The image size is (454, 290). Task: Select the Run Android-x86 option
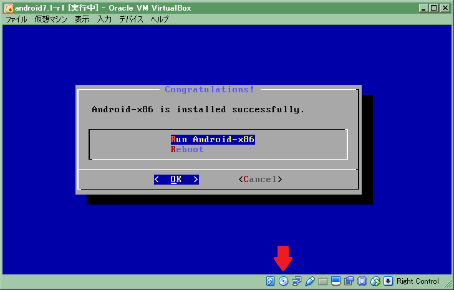coord(213,140)
